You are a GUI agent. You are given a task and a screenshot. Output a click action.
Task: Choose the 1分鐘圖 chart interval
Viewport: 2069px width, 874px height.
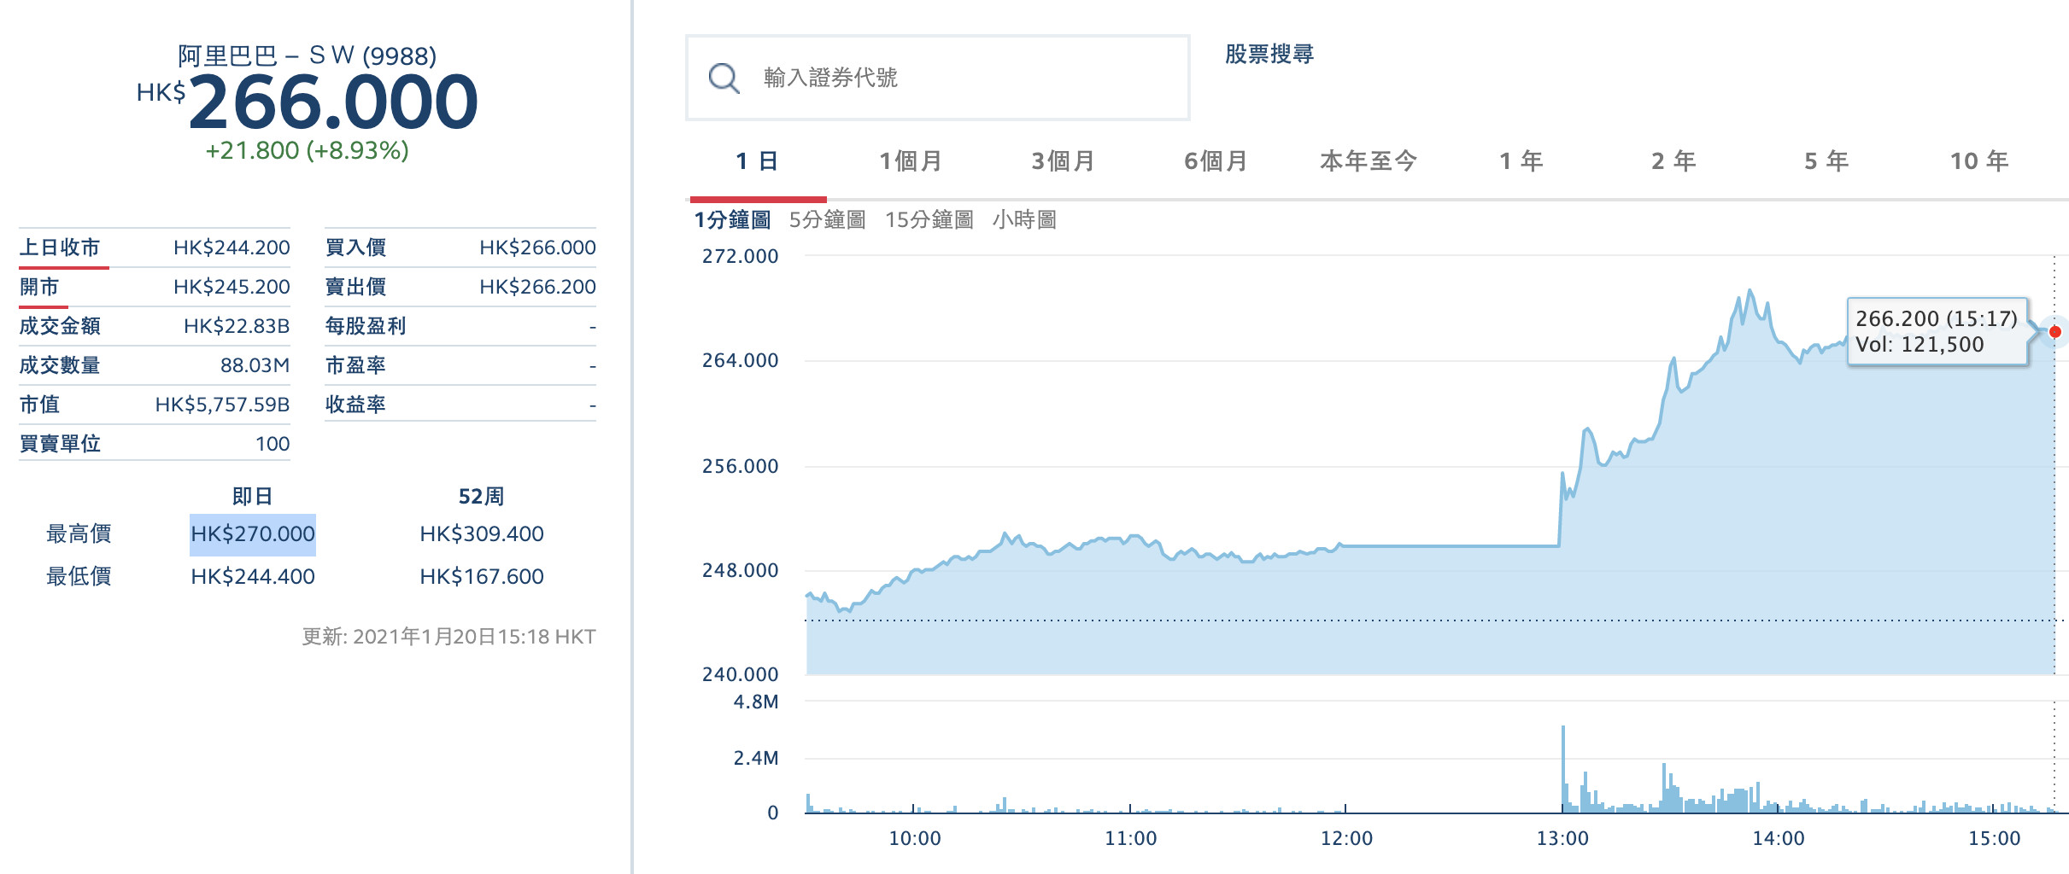tap(732, 220)
